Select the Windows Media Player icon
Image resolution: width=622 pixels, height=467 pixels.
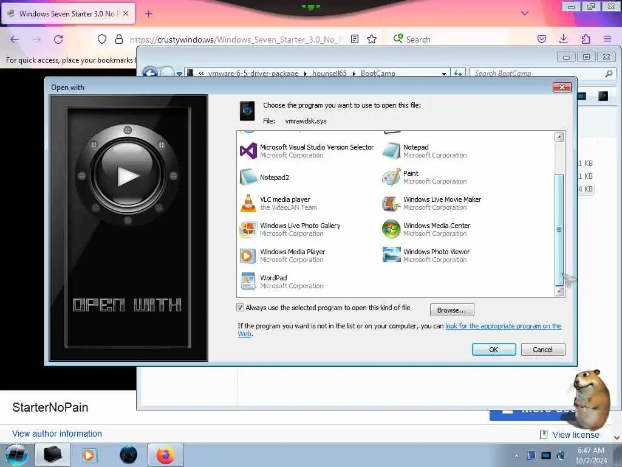[248, 256]
